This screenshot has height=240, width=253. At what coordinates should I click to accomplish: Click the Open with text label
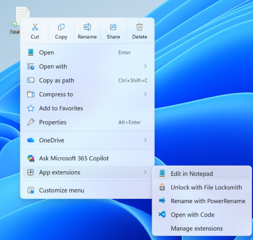53,67
